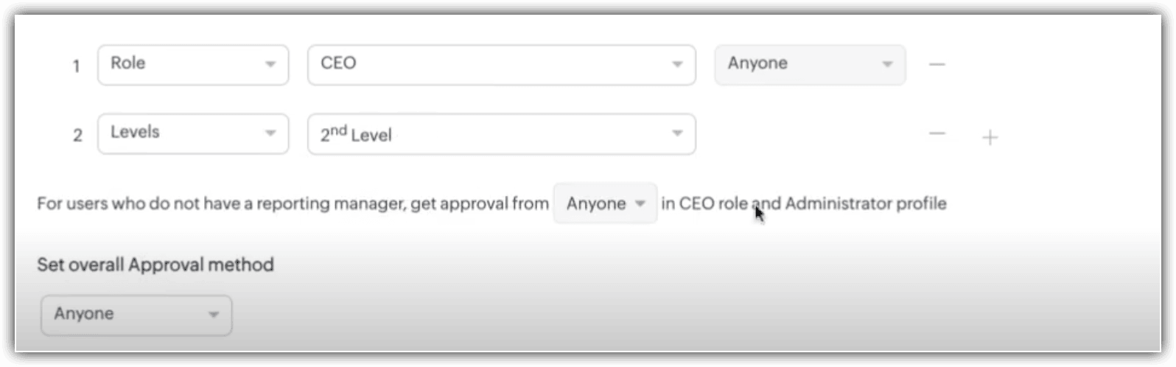This screenshot has width=1176, height=367.
Task: Click the row number 2 label
Action: (77, 136)
